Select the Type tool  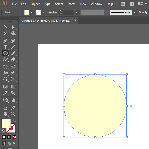5,47
